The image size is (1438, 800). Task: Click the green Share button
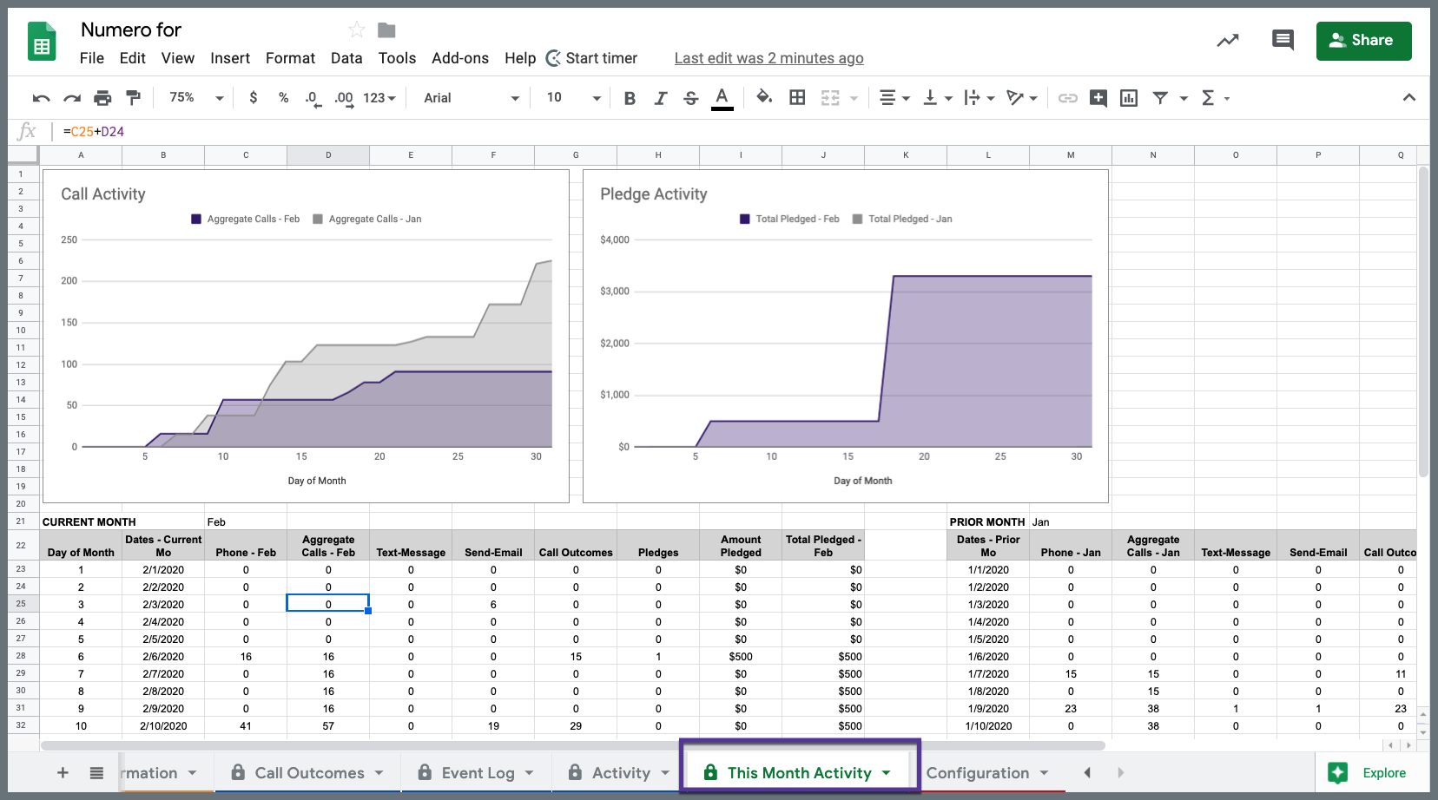pyautogui.click(x=1363, y=41)
